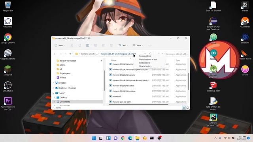This screenshot has width=253, height=142.
Task: Collapse the This PC tree node
Action: click(53, 93)
